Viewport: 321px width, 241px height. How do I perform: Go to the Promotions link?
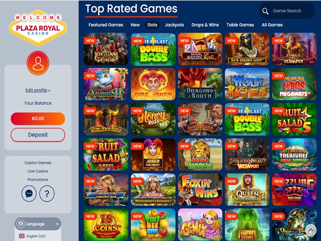[x=38, y=179]
